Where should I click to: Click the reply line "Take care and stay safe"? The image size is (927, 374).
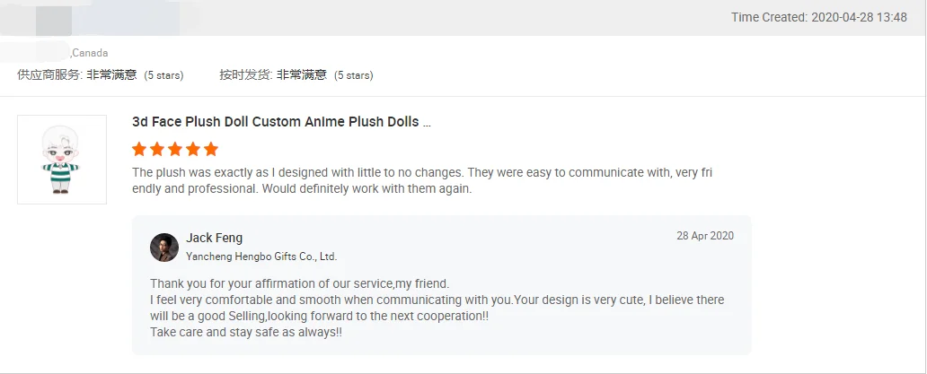[x=246, y=332]
